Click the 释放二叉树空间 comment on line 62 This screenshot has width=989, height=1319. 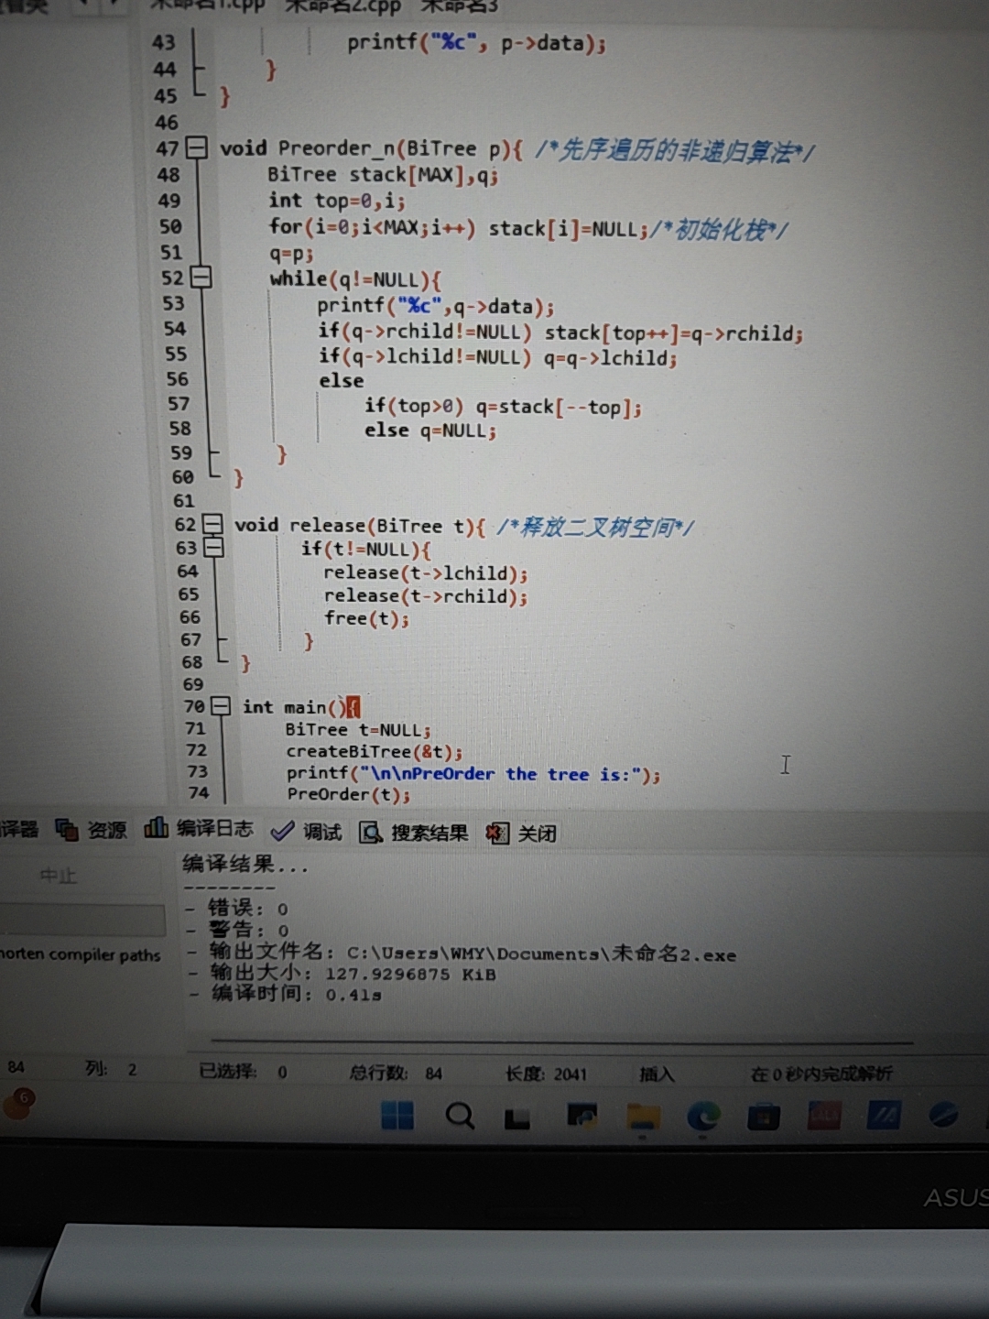point(595,527)
